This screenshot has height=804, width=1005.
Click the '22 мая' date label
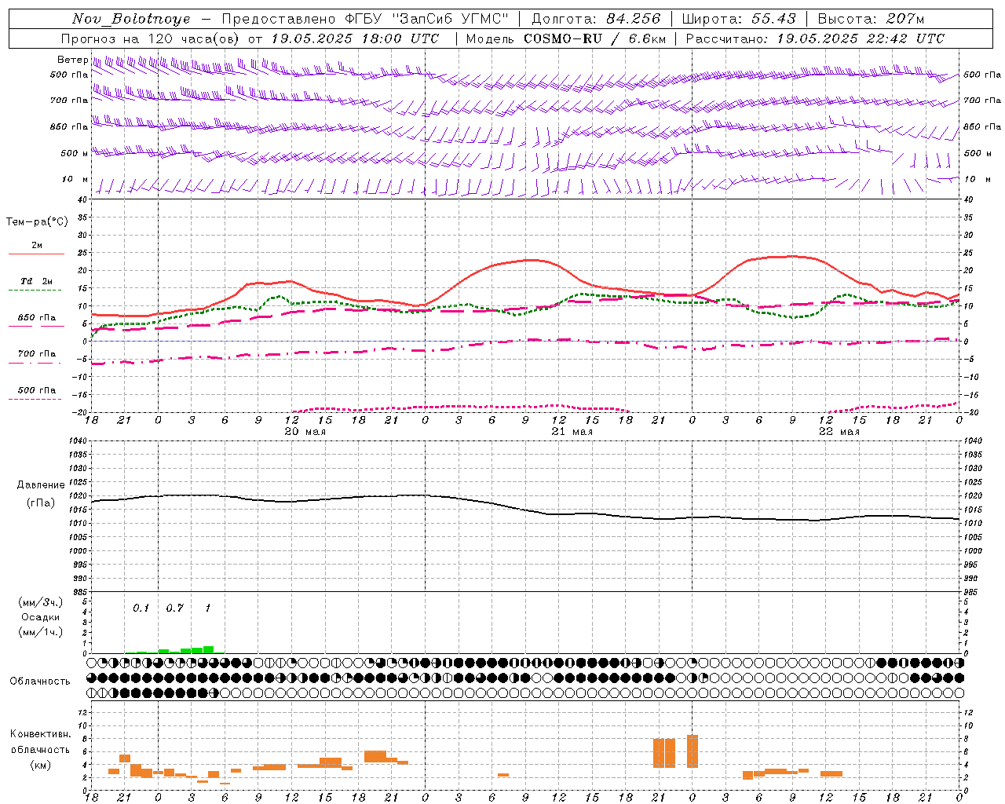click(x=839, y=432)
